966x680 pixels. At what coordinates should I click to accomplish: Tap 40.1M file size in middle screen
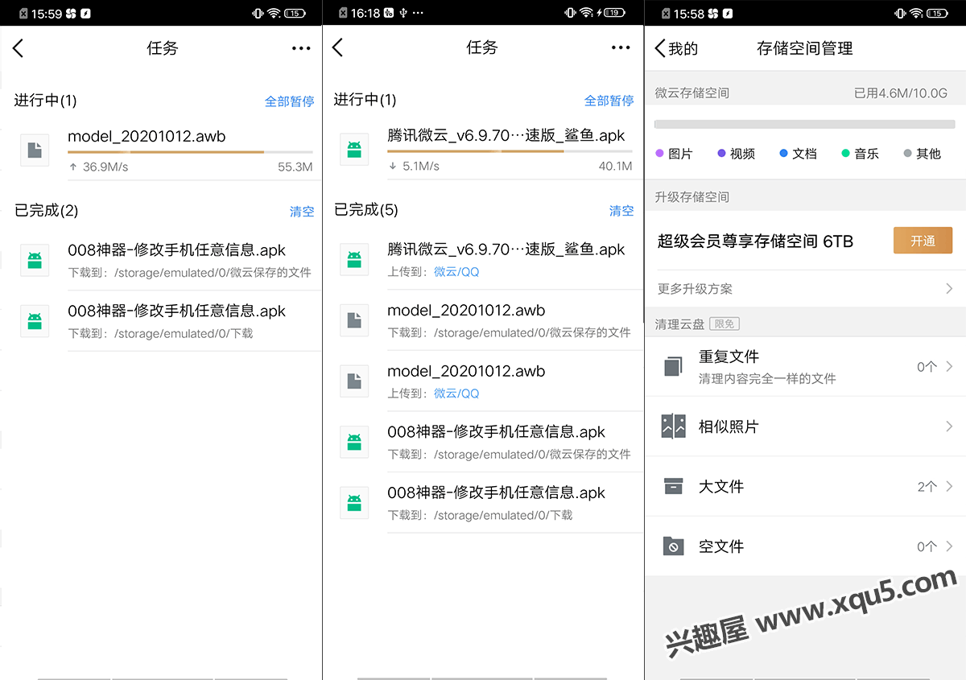point(615,167)
